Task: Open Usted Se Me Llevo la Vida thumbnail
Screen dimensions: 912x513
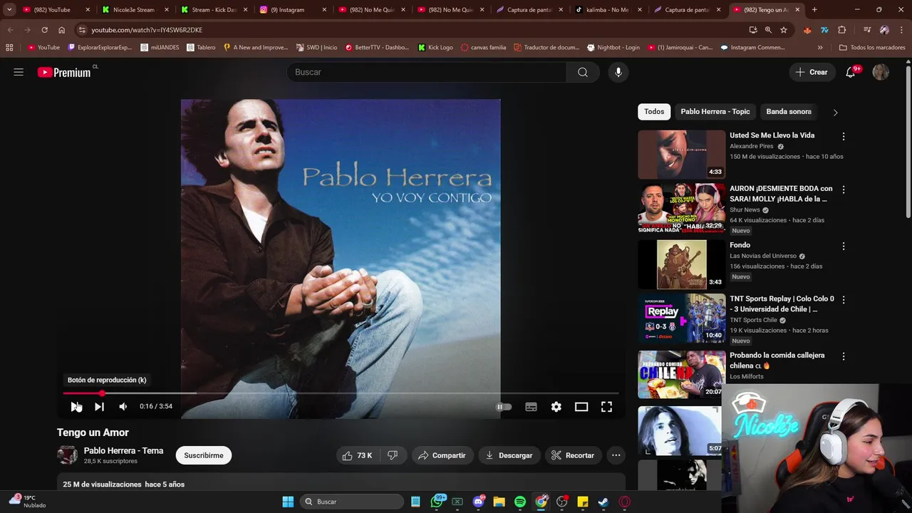Action: 681,154
